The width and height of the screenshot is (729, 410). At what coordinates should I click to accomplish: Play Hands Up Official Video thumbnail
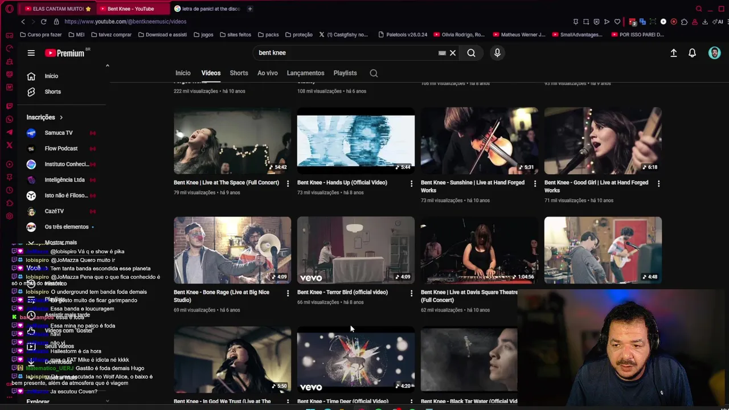click(356, 141)
